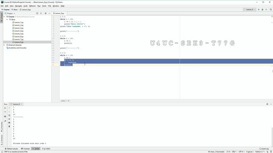
Task: Open the Run menu
Action: coord(39,6)
